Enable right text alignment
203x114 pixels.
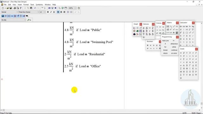coord(64,12)
